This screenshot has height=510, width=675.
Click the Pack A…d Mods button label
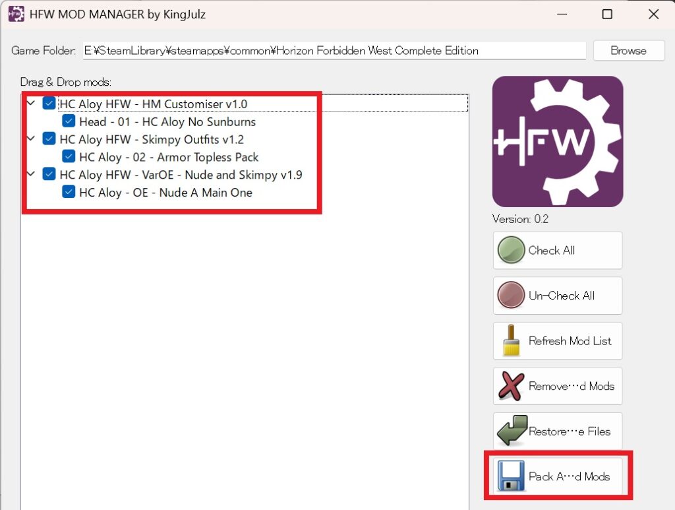coord(569,476)
